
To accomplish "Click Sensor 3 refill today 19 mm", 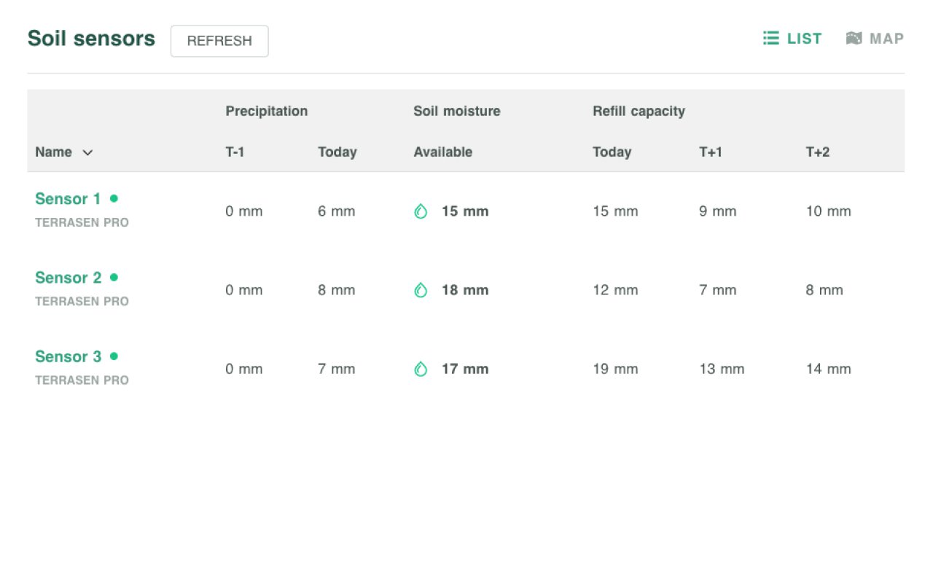I will coord(615,369).
